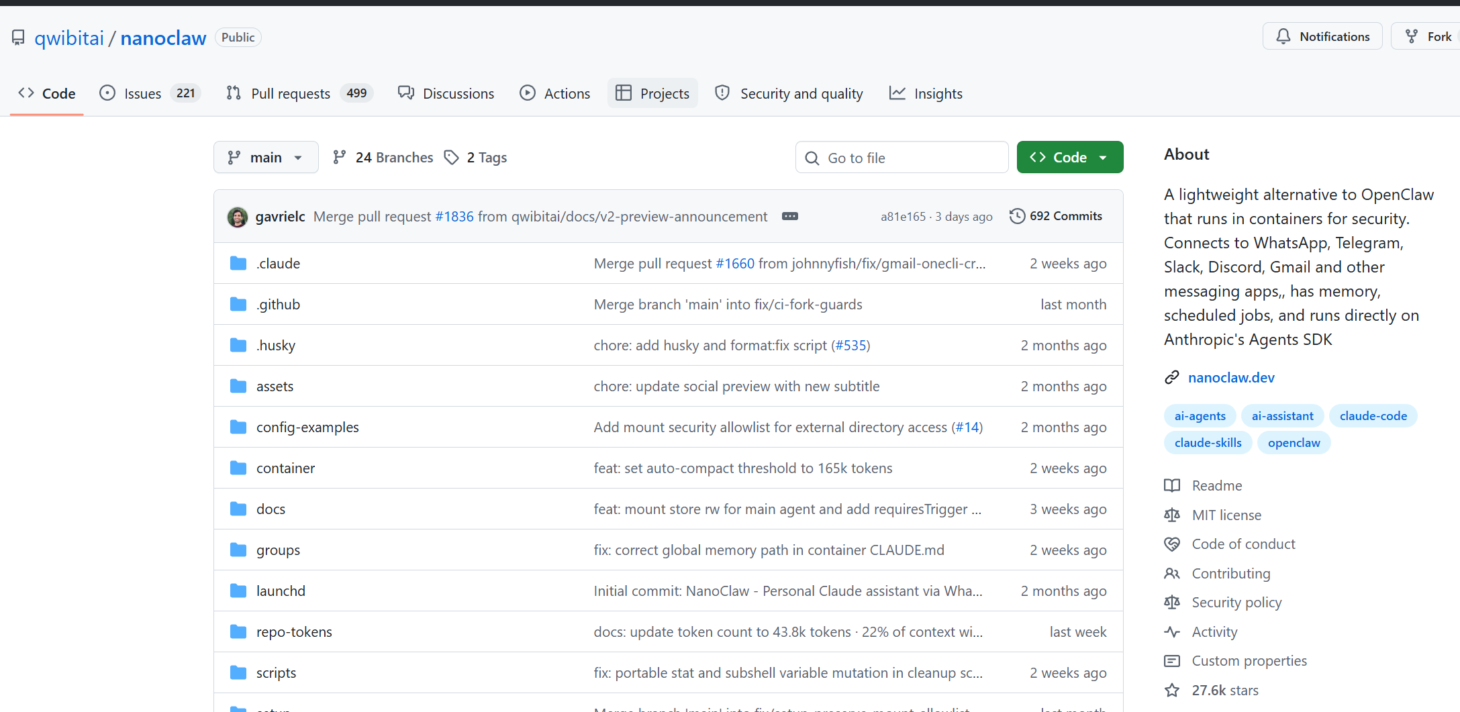Click the .claude folder icon
The width and height of the screenshot is (1460, 712).
238,263
